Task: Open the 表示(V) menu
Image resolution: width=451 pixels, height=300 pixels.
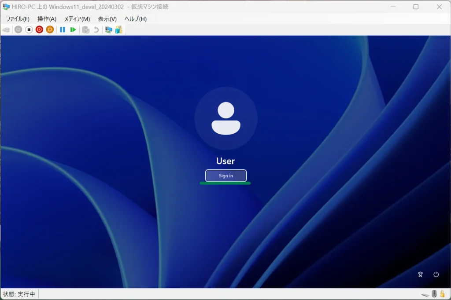Action: (x=107, y=19)
